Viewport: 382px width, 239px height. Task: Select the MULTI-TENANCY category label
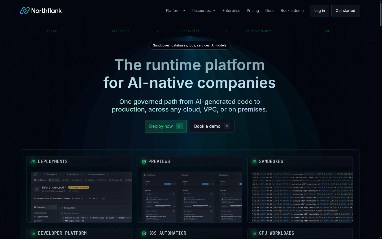click(258, 31)
